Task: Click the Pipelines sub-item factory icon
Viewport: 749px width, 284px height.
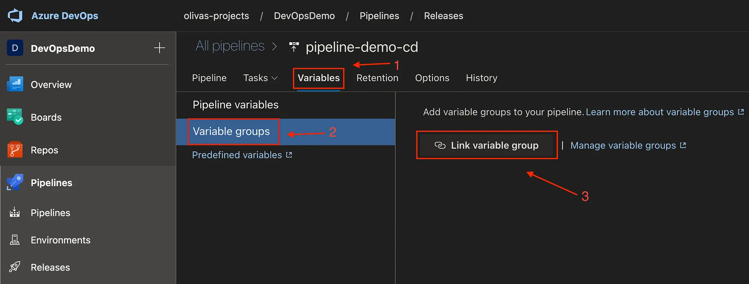Action: click(x=15, y=212)
